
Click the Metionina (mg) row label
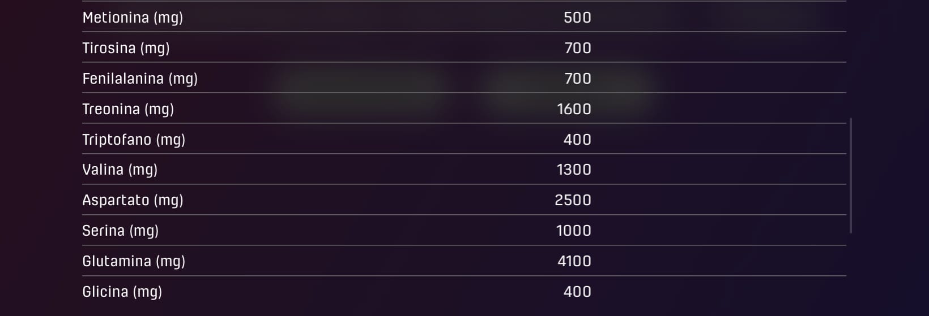[133, 18]
